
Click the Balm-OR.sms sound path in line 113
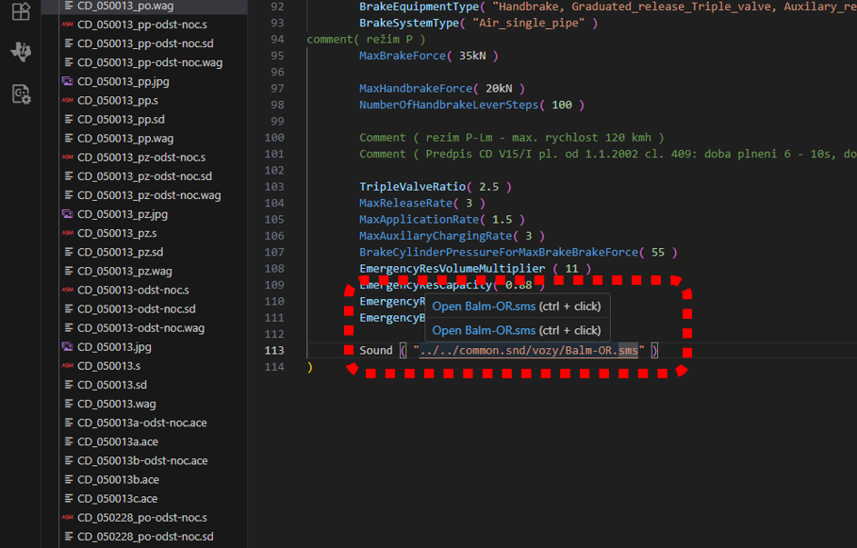(528, 351)
